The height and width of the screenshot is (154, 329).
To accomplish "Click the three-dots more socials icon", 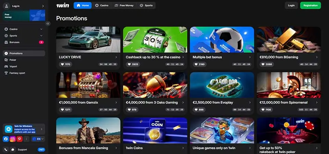I will click(x=26, y=139).
